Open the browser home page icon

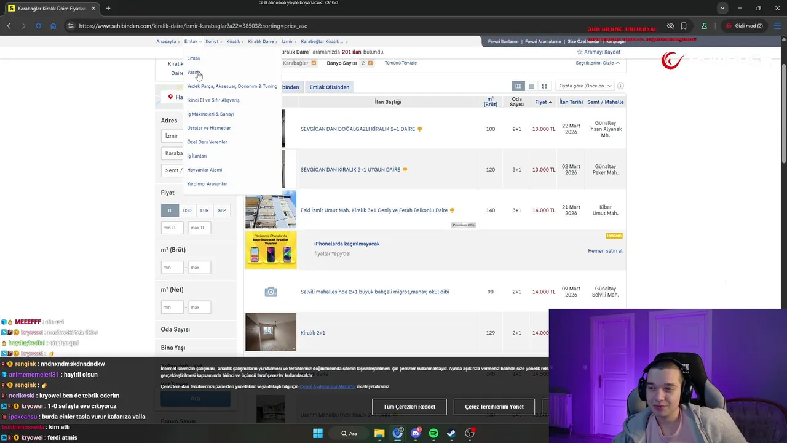pos(53,26)
